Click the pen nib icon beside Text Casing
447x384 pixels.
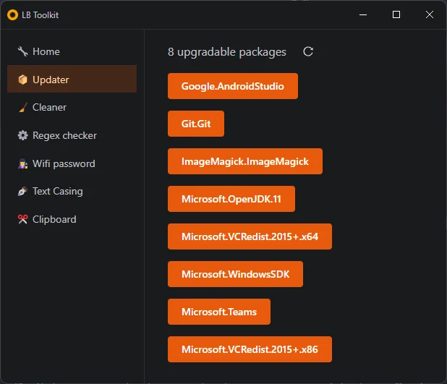tap(23, 192)
